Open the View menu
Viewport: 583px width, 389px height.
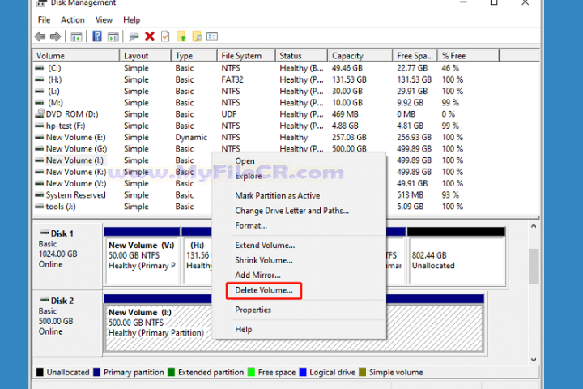coord(104,19)
